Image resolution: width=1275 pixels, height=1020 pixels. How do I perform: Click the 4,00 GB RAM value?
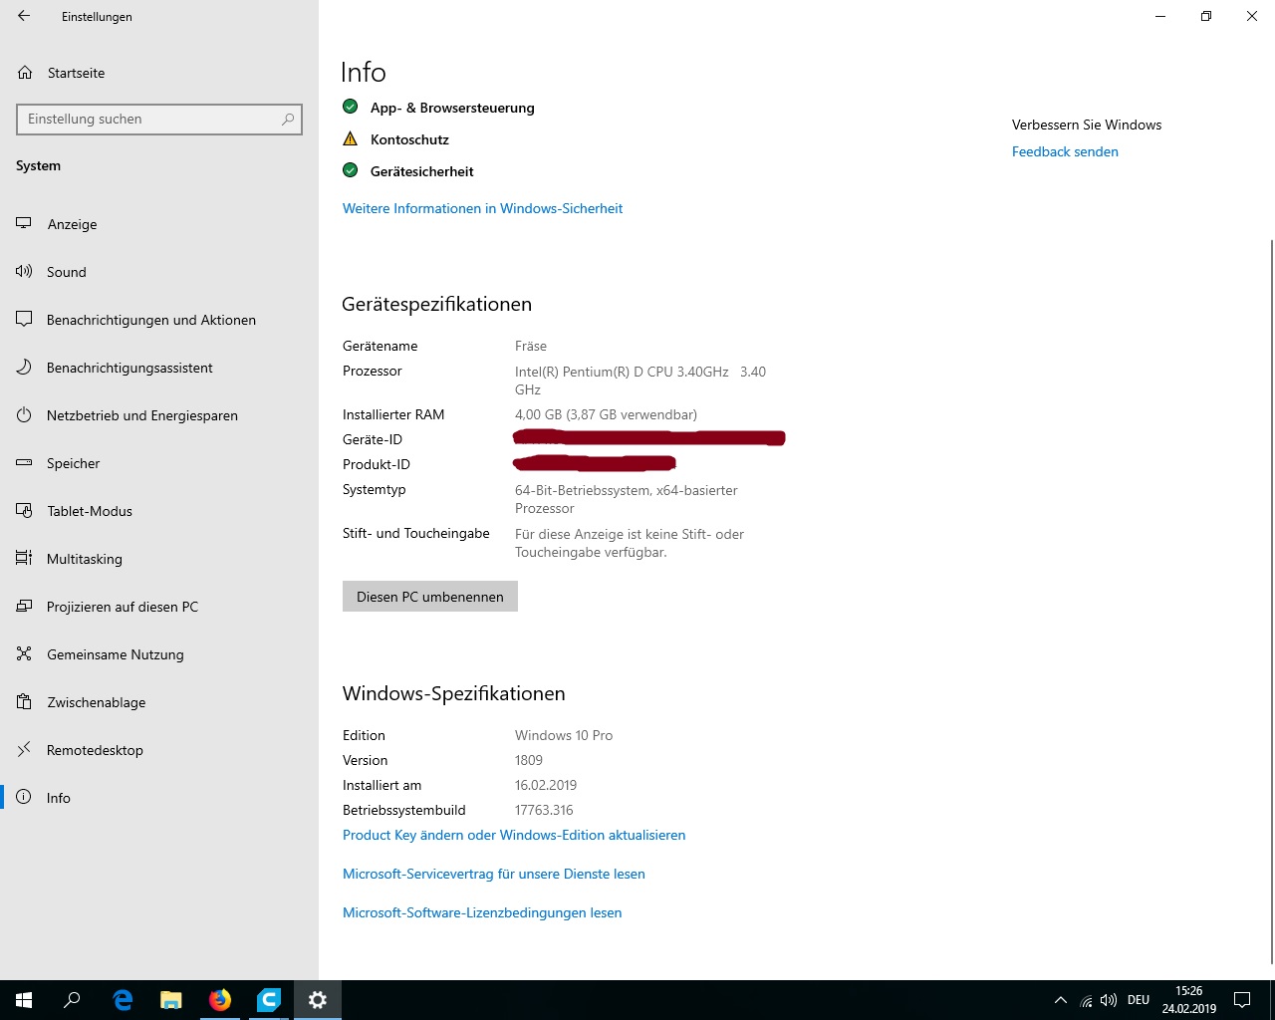point(606,414)
